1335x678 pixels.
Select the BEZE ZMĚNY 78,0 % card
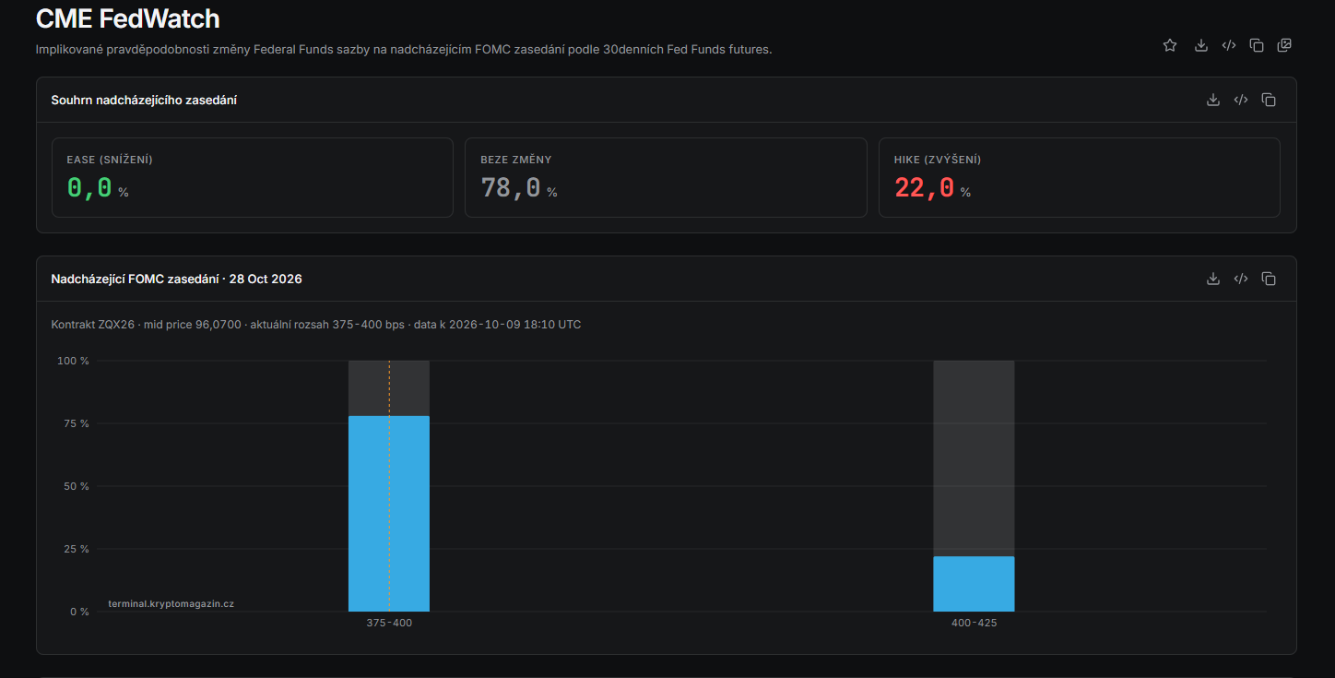(666, 178)
